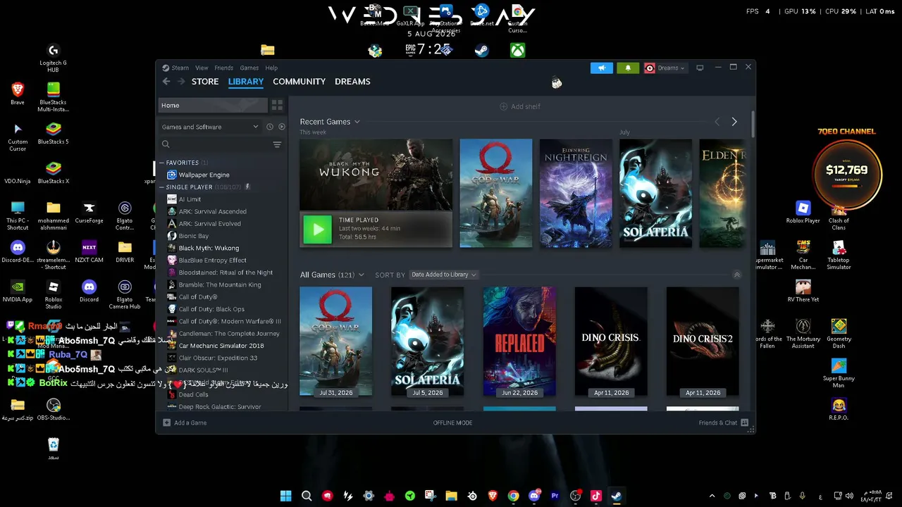Open Roblox Player desktop shortcut
The width and height of the screenshot is (902, 507).
pyautogui.click(x=803, y=212)
